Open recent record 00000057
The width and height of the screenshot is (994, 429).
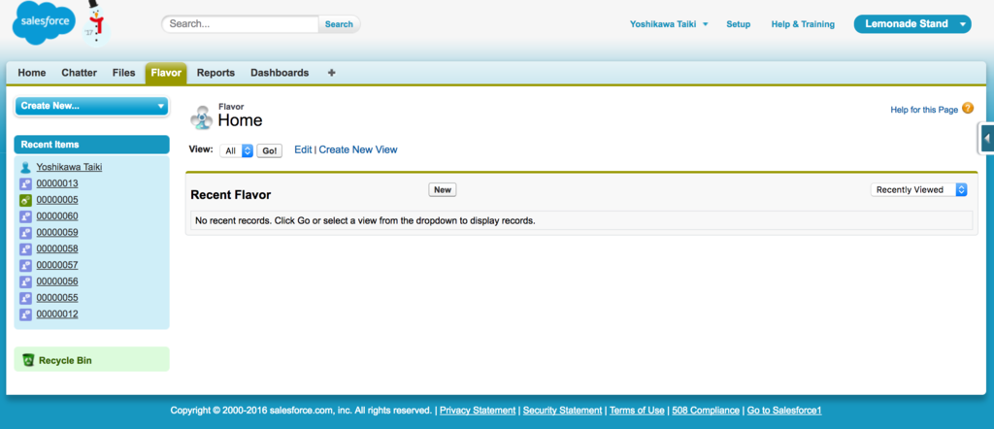(x=57, y=265)
